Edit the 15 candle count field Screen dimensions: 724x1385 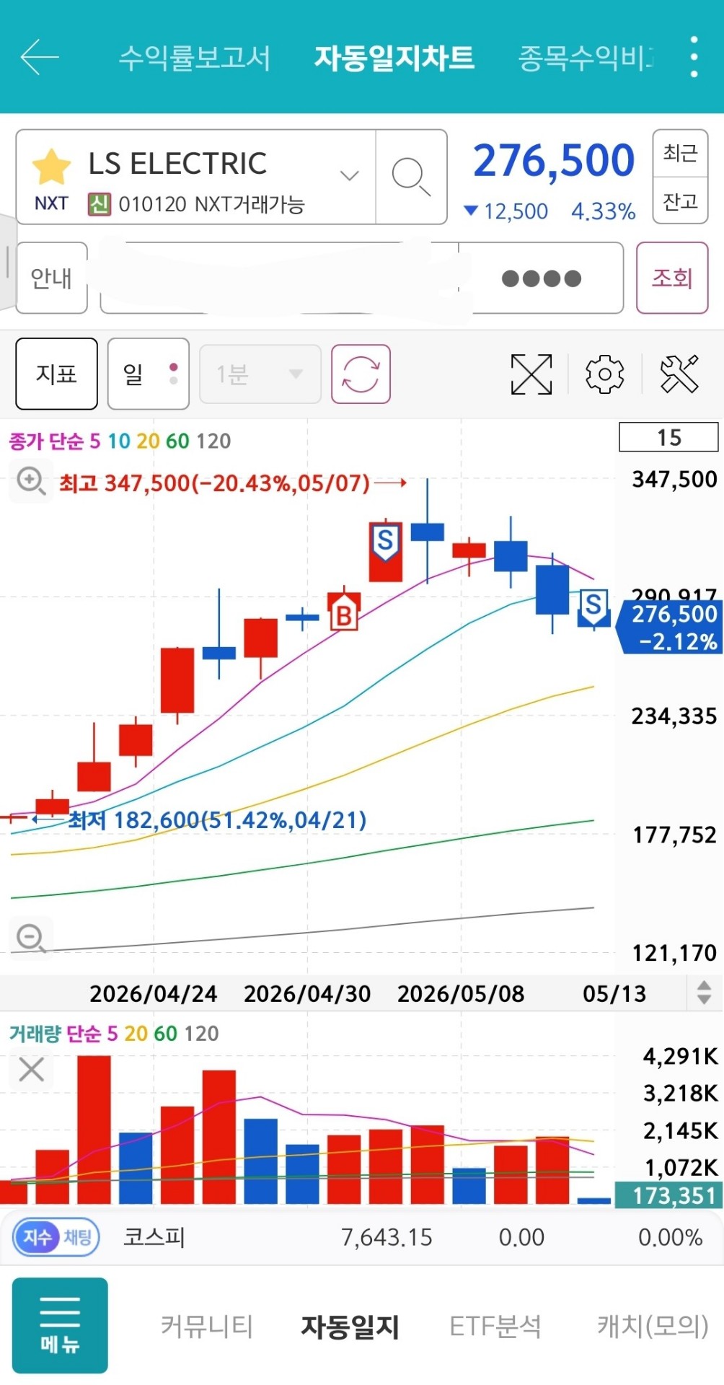[668, 437]
